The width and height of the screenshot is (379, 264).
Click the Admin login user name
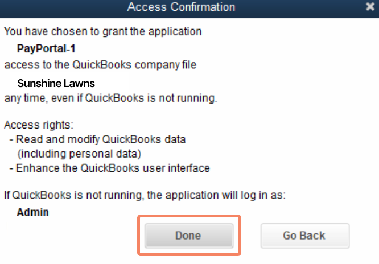point(32,212)
